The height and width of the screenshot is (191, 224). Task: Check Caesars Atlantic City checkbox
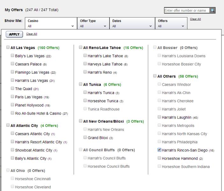(x=12, y=133)
